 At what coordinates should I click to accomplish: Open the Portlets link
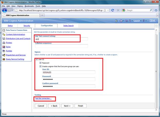(x=9, y=51)
